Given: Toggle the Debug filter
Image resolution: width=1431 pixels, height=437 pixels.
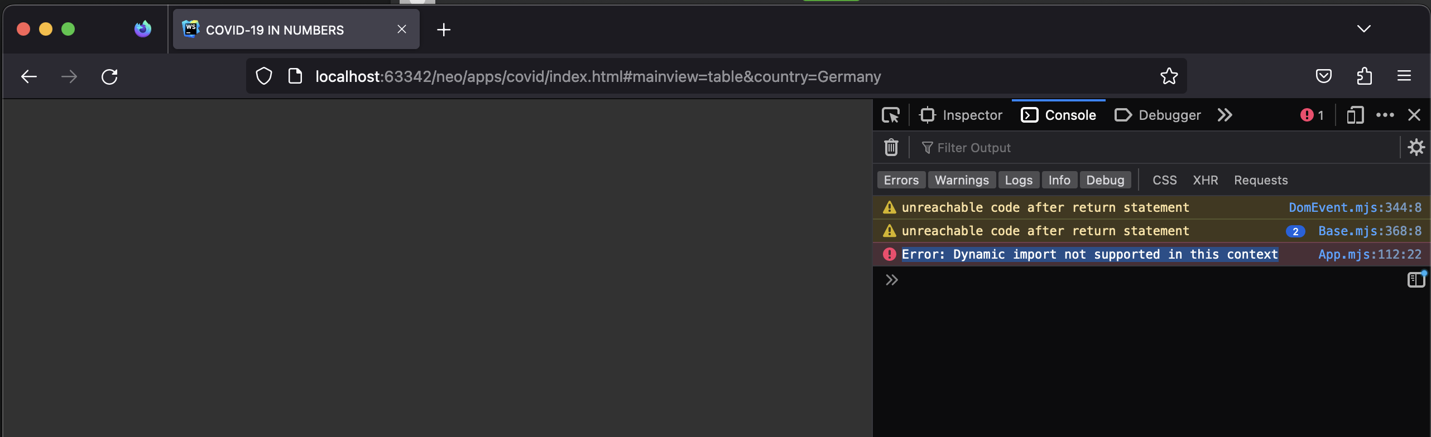Looking at the screenshot, I should [x=1105, y=180].
